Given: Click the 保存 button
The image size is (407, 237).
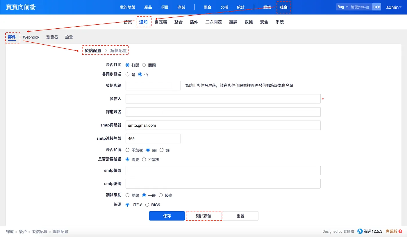Looking at the screenshot, I should (x=167, y=216).
